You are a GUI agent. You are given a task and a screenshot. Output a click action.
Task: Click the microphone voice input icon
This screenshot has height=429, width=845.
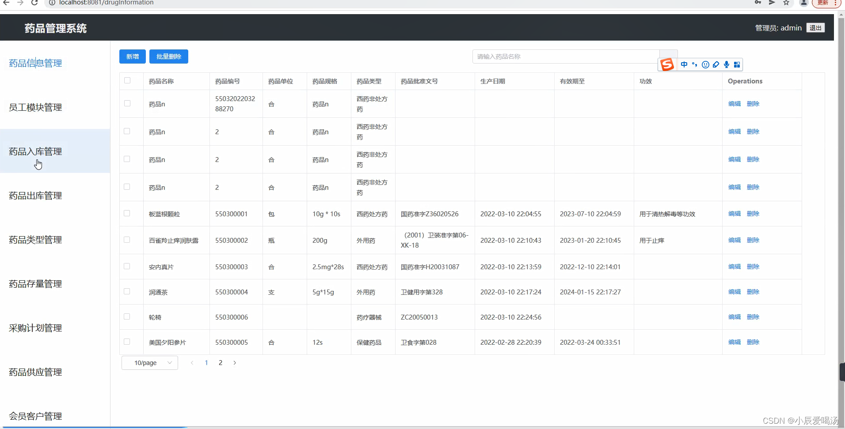point(727,64)
